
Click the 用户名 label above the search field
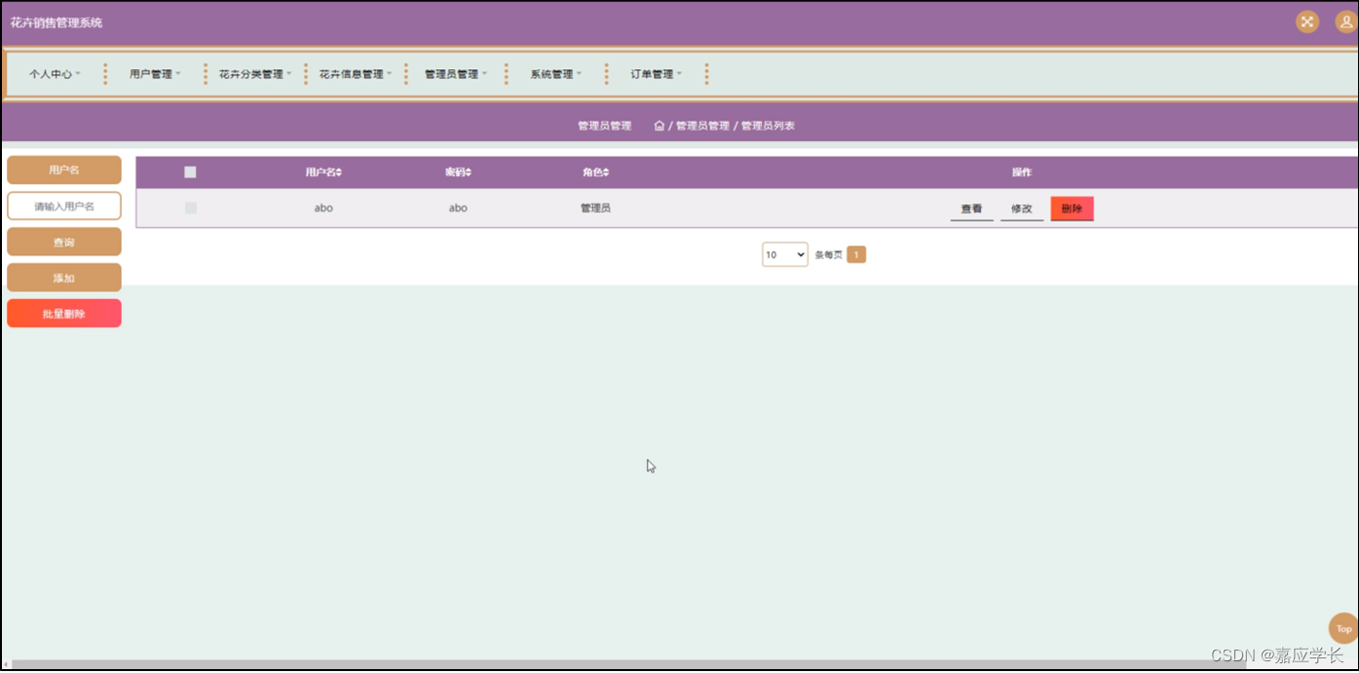tap(64, 169)
